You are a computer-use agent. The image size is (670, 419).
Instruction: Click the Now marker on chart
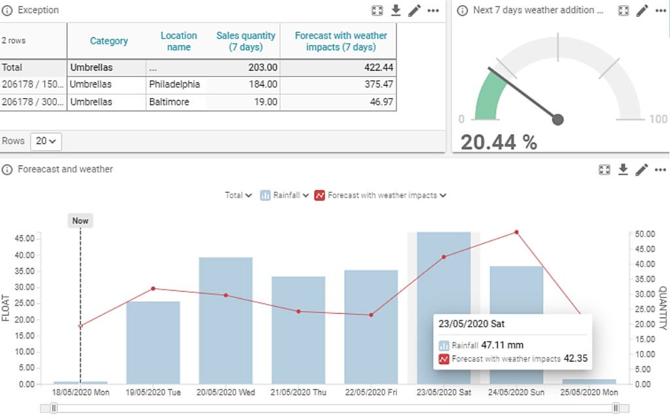[80, 221]
